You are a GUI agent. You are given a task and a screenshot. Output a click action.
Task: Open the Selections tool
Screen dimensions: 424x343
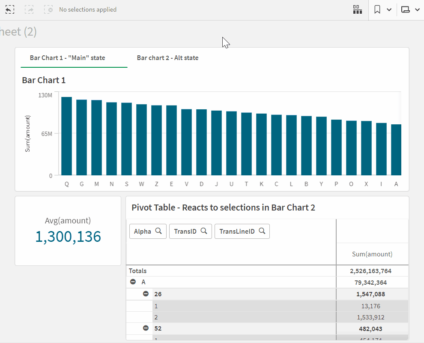pos(358,9)
